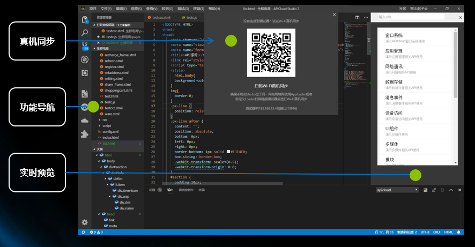Screen dimensions: 475x247
Task: Expand the script folder
Action: 100,125
